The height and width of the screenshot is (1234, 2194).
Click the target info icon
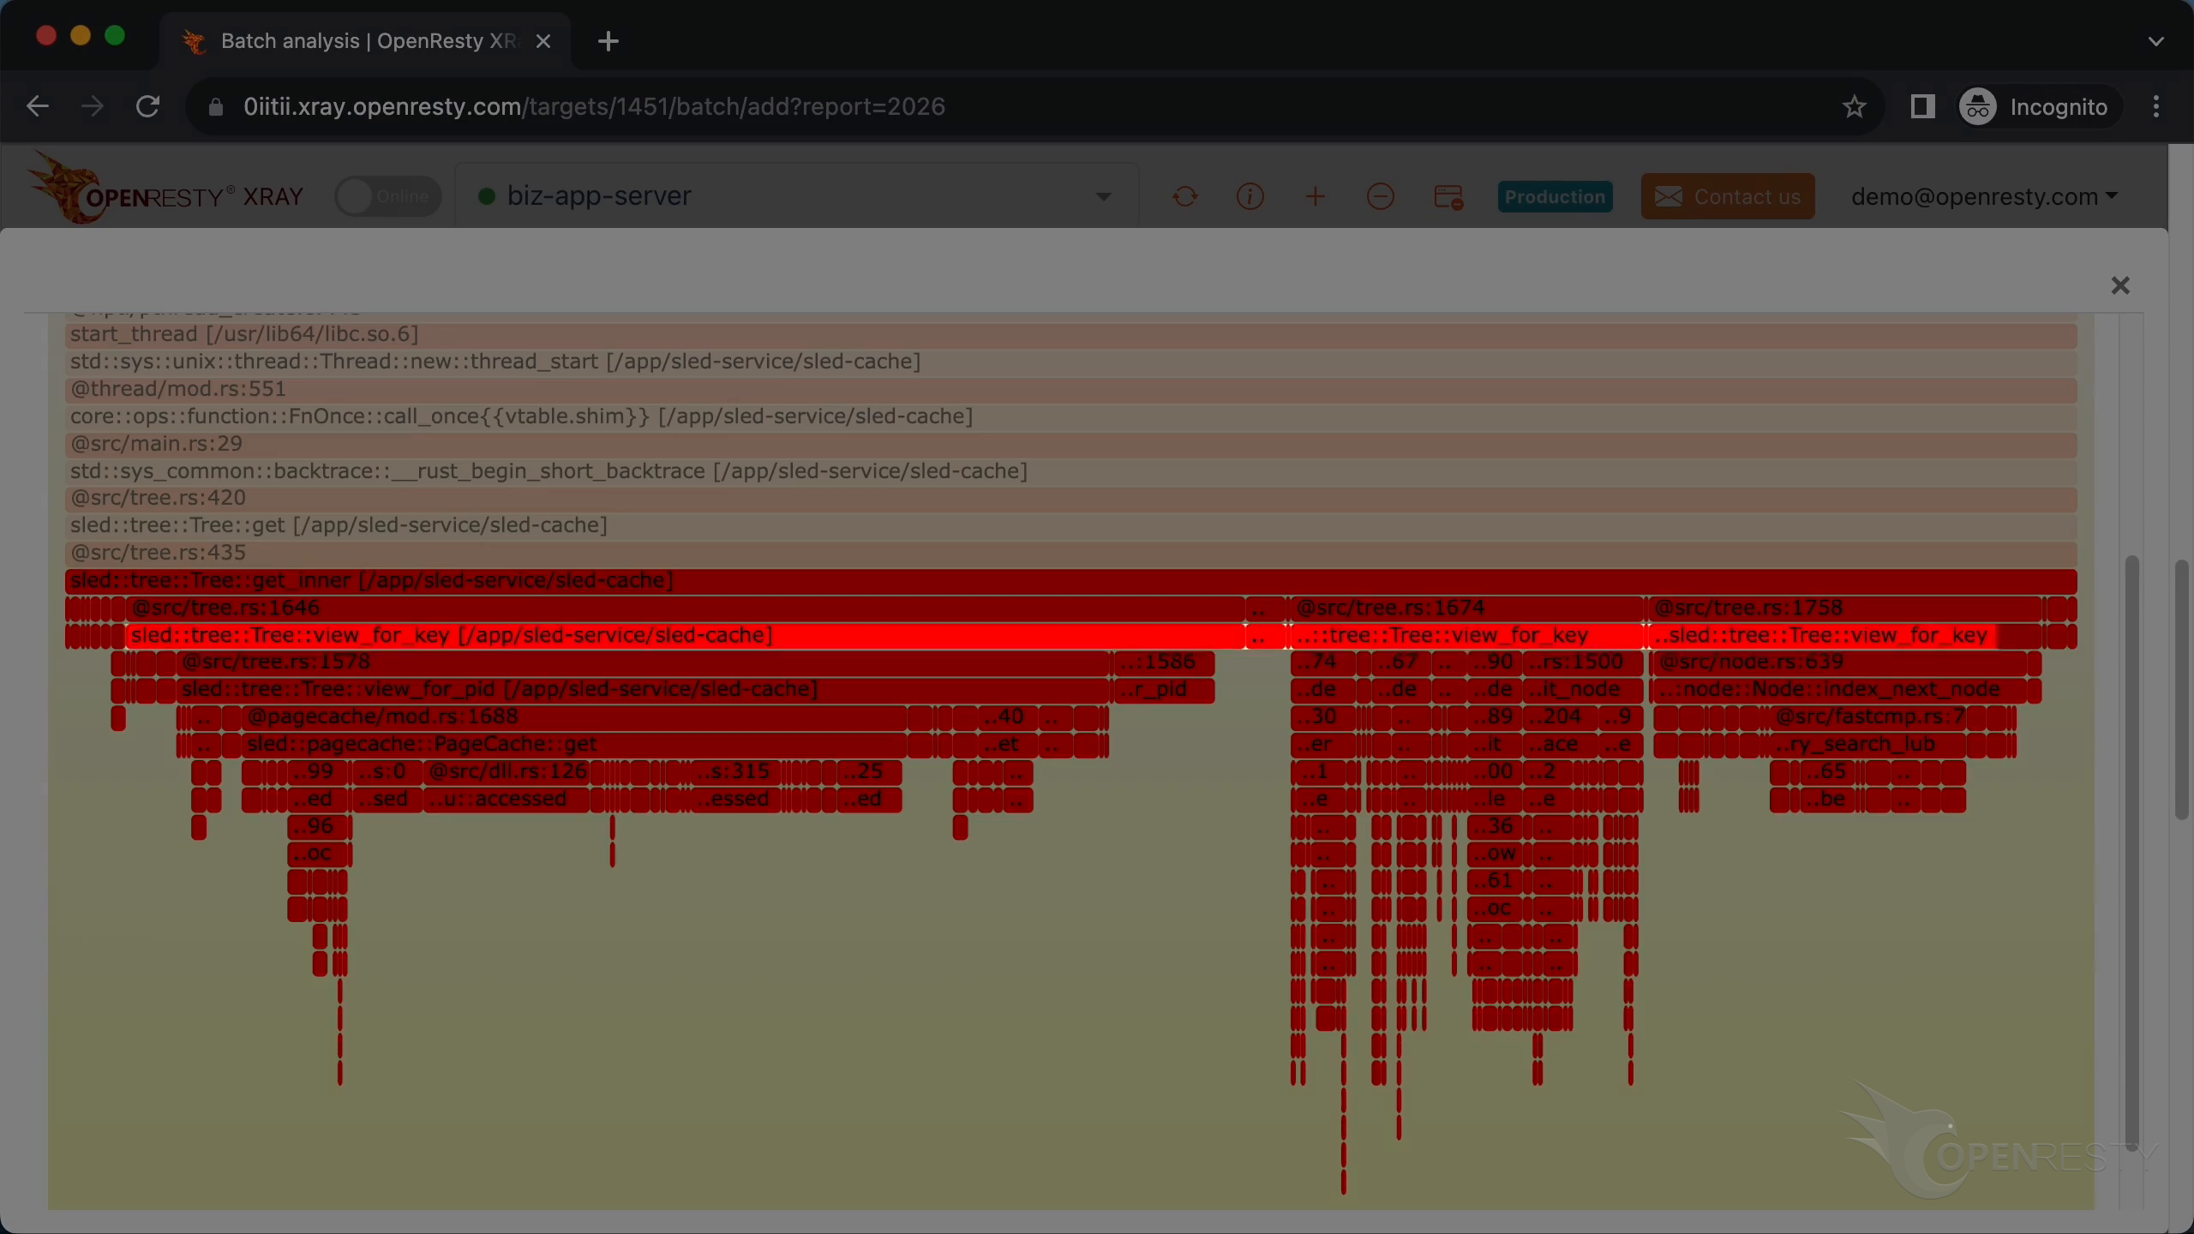[1250, 196]
